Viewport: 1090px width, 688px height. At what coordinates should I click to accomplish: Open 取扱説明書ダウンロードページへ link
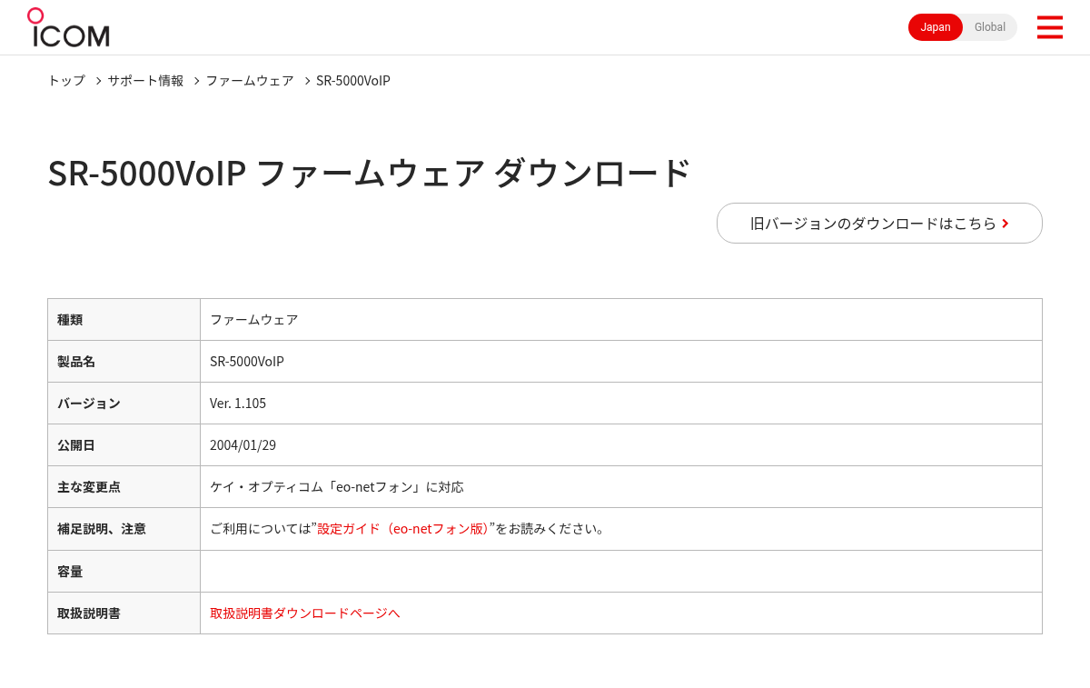click(x=305, y=613)
